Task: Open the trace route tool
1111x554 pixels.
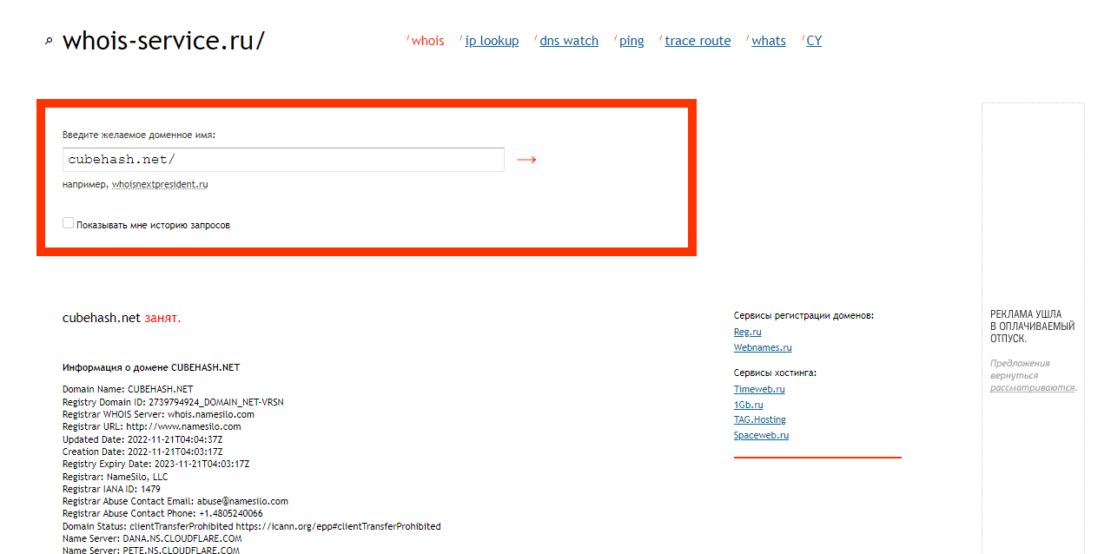Action: (x=698, y=41)
